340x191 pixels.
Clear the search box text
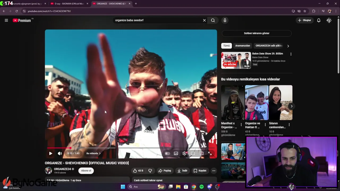click(x=204, y=20)
